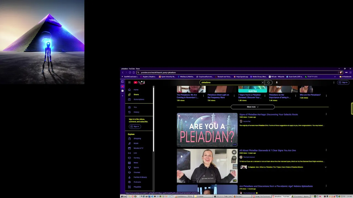The image size is (353, 198).
Task: Open All Bookmarks folder
Action: point(346,77)
